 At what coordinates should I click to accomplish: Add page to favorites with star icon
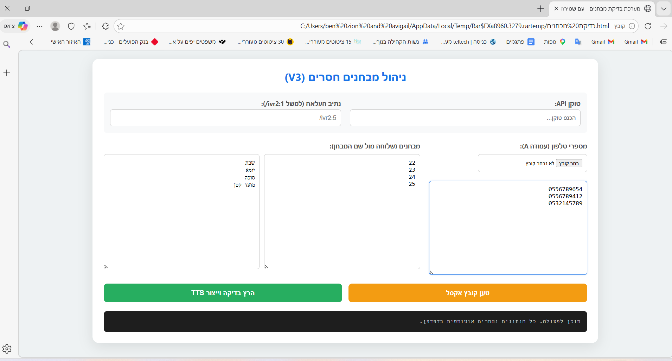pyautogui.click(x=121, y=26)
